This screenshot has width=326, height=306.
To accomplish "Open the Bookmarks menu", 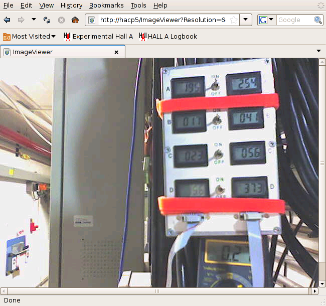I will (x=106, y=6).
